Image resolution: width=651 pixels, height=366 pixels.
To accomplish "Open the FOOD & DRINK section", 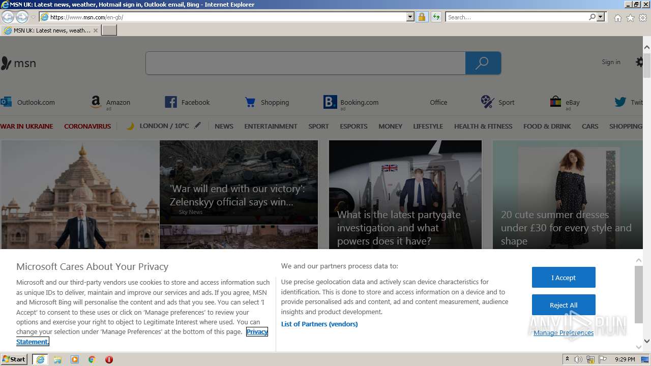I will pos(547,126).
